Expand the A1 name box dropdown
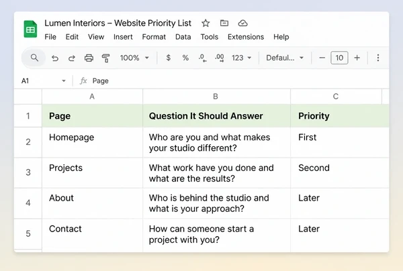This screenshot has width=403, height=271. (x=64, y=81)
